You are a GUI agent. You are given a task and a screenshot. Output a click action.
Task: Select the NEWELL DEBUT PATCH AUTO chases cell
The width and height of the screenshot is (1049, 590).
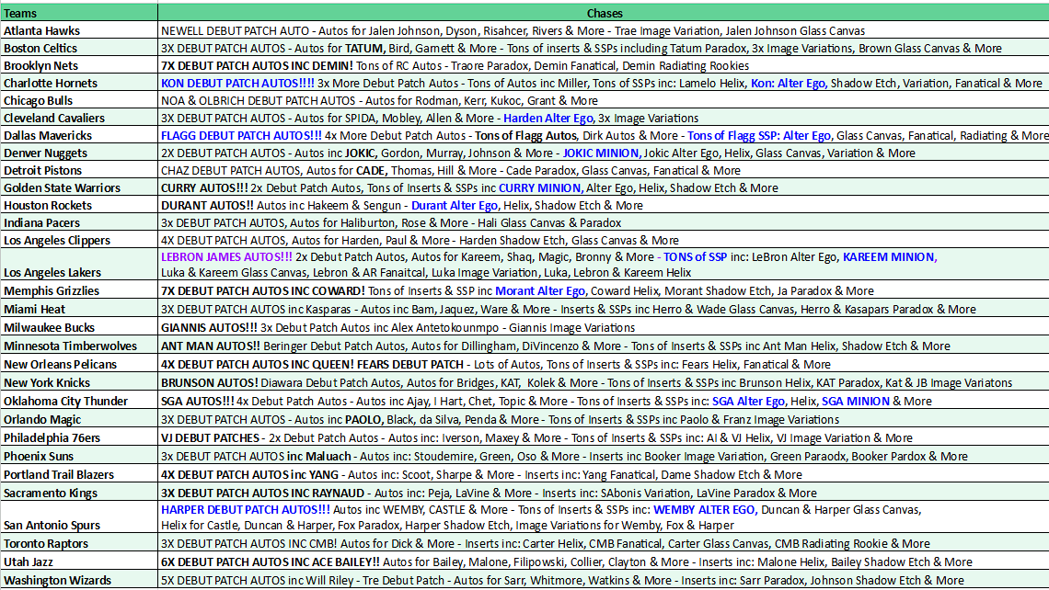[604, 30]
